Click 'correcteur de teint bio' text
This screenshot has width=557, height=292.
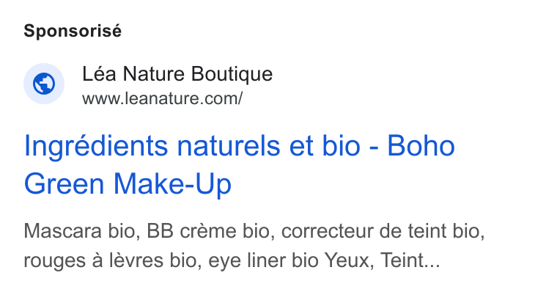pyautogui.click(x=383, y=231)
